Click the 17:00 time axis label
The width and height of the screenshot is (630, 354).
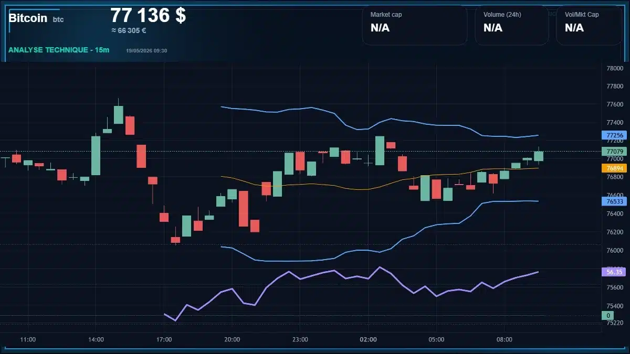(x=164, y=340)
